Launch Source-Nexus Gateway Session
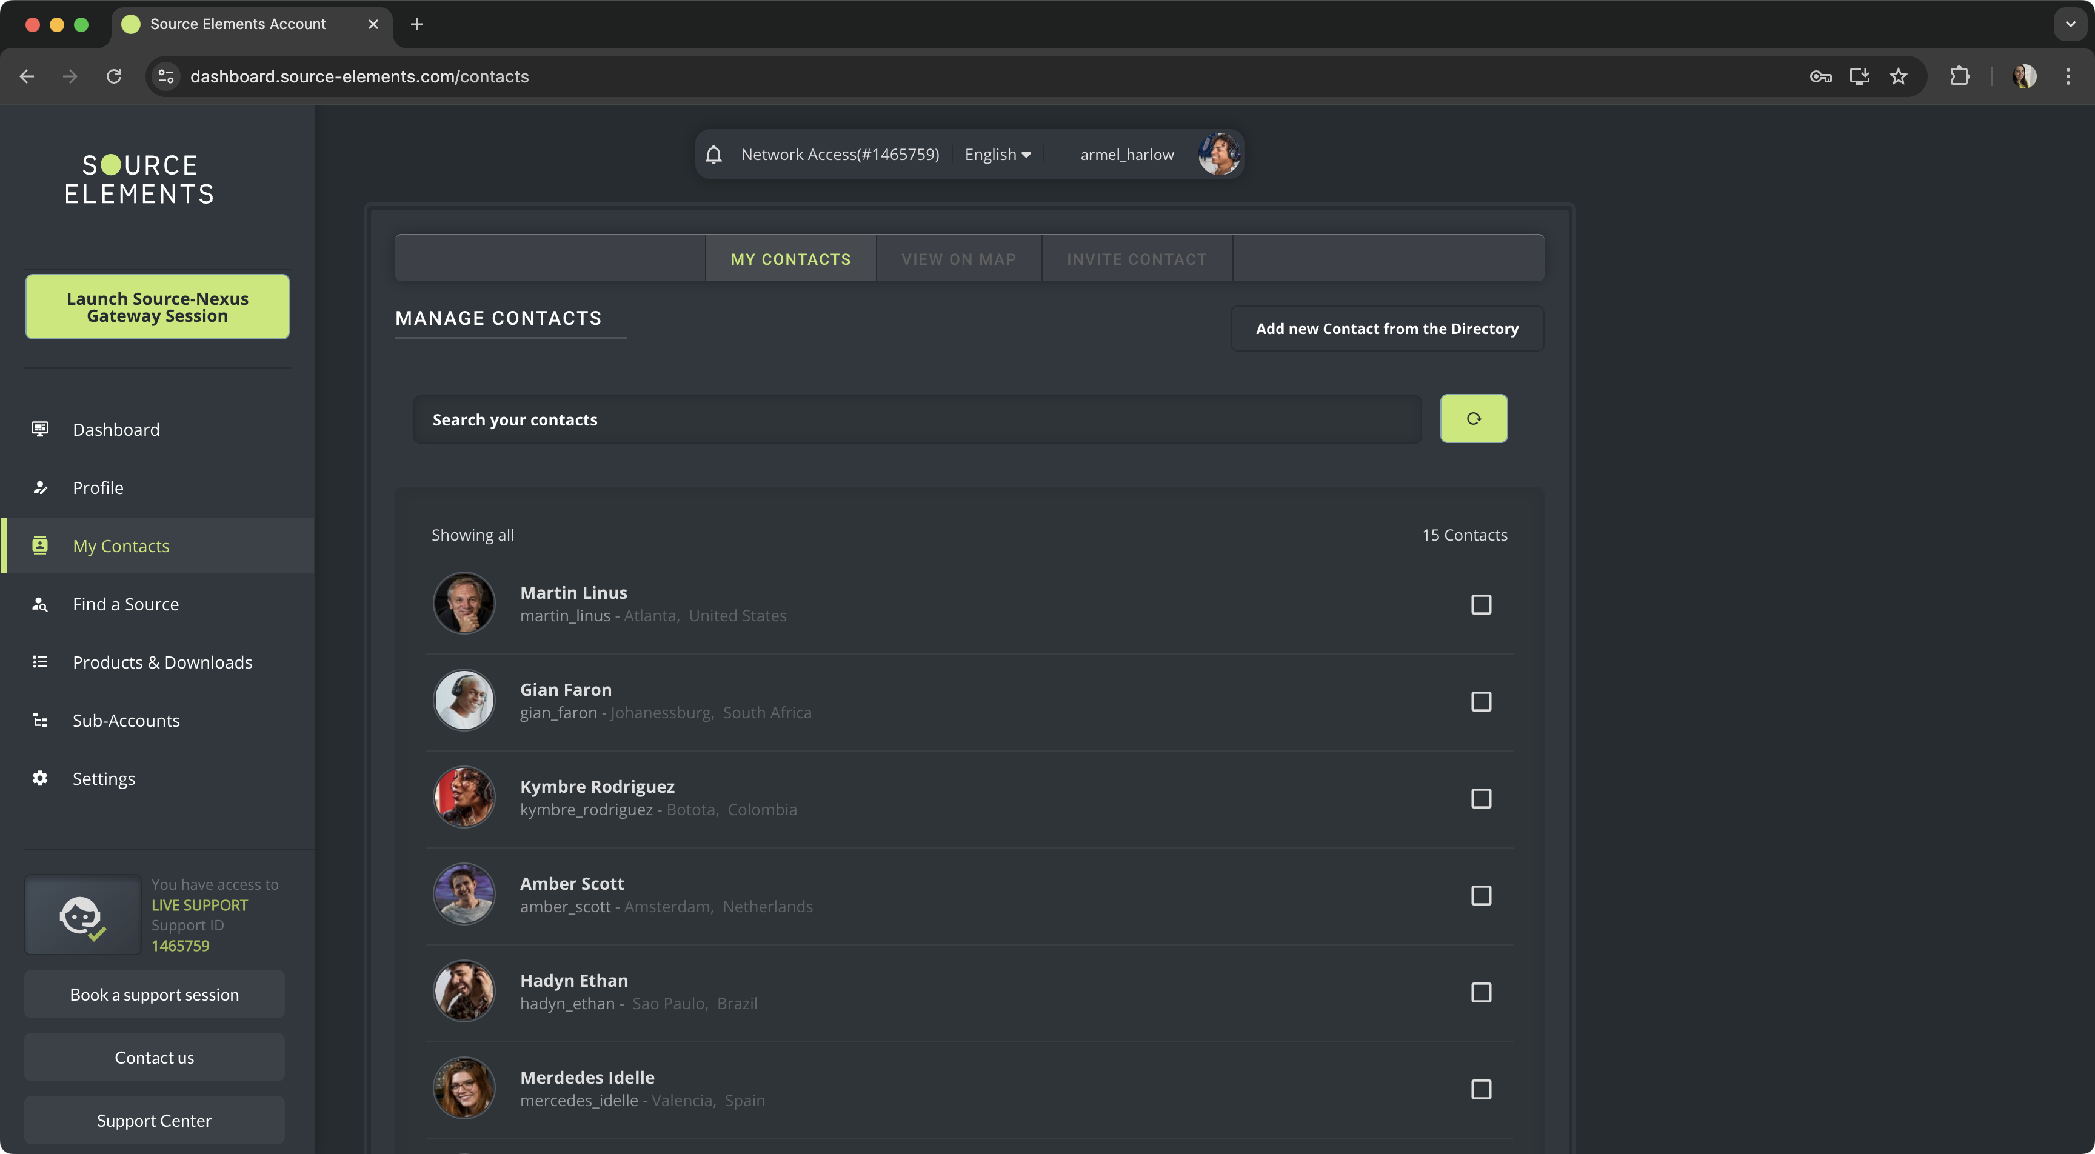The image size is (2095, 1154). click(x=157, y=307)
